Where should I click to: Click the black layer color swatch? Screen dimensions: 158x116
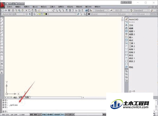pyautogui.click(x=46, y=14)
